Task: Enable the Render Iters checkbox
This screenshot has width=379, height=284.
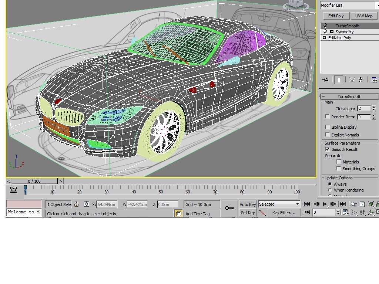Action: [x=327, y=116]
